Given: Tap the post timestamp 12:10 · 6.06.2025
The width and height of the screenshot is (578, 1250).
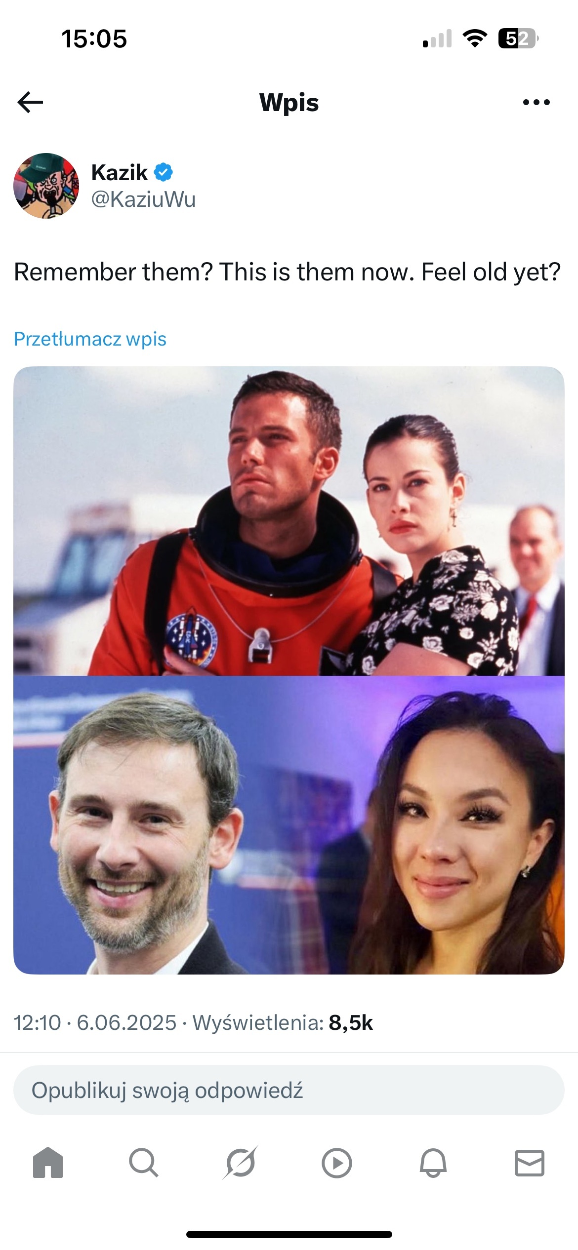Looking at the screenshot, I should [x=95, y=1022].
